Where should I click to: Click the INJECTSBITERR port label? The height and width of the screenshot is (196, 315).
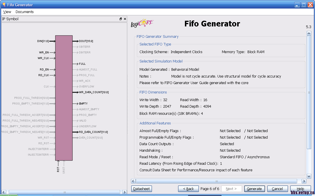tap(38, 149)
